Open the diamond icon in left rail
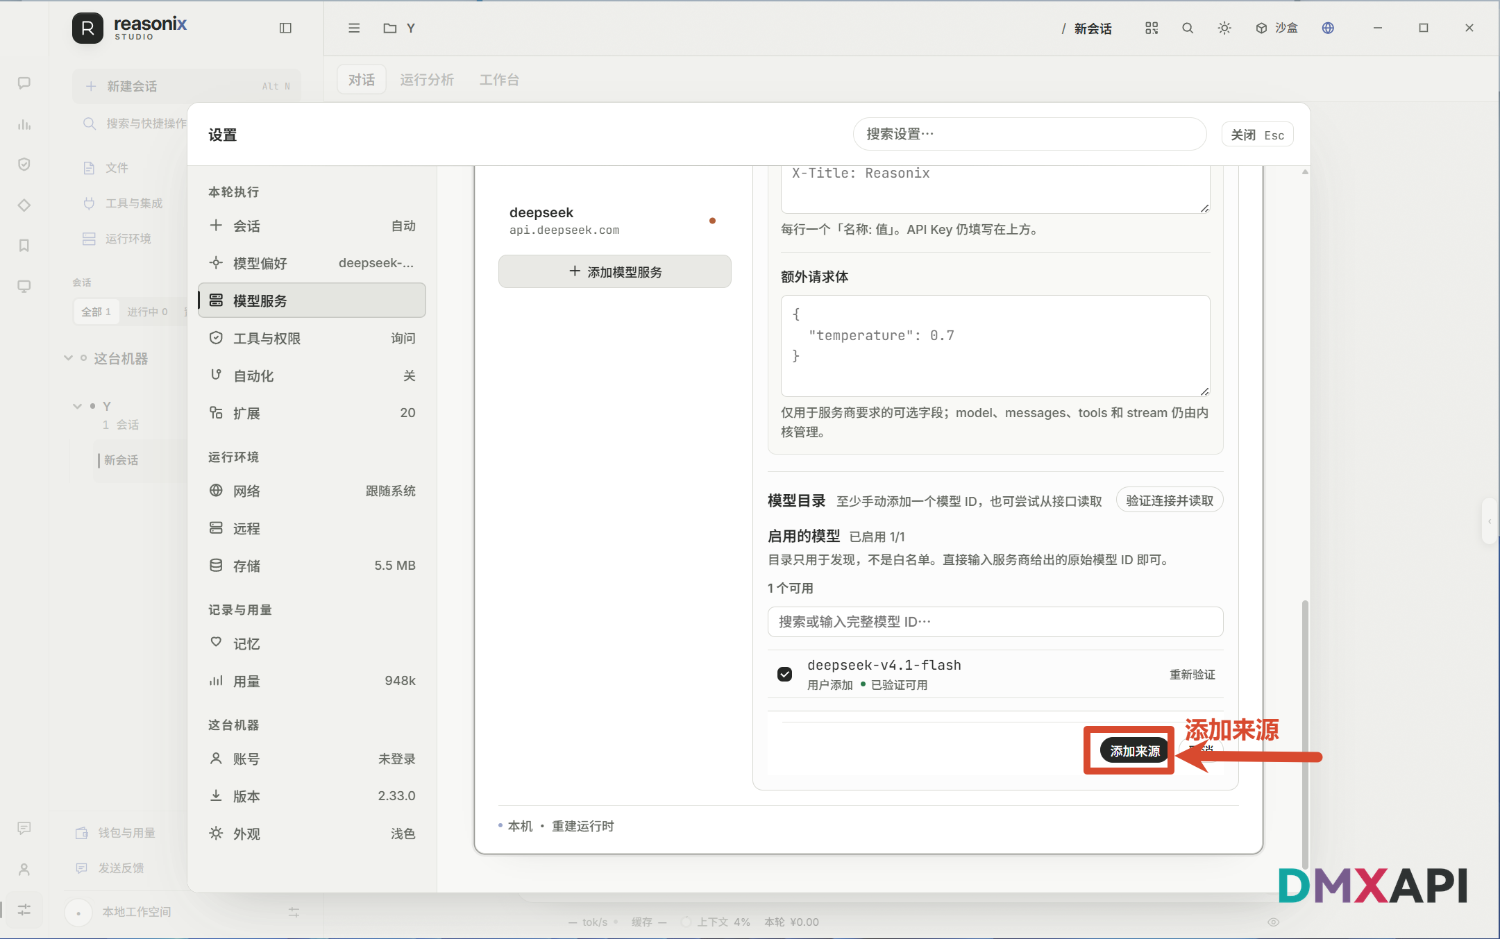Screen dimensions: 1500x939 click(x=24, y=205)
